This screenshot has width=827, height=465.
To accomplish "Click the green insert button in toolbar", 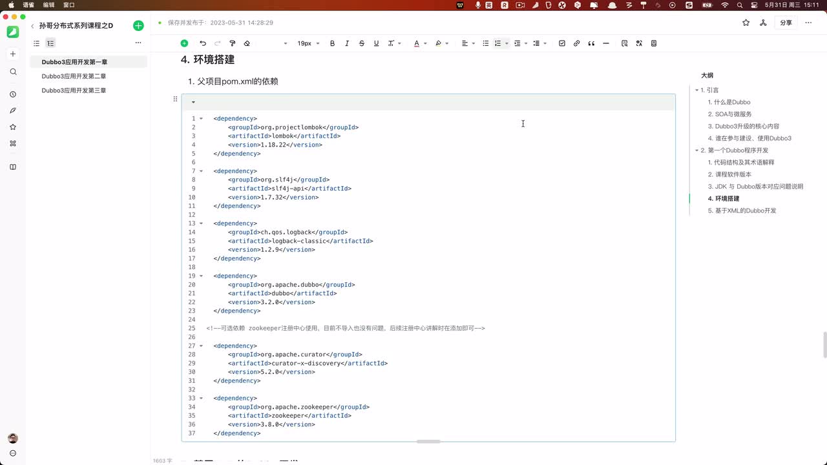I will [184, 43].
